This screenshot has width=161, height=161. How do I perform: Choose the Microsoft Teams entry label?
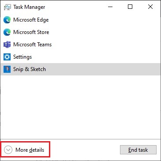point(32,45)
